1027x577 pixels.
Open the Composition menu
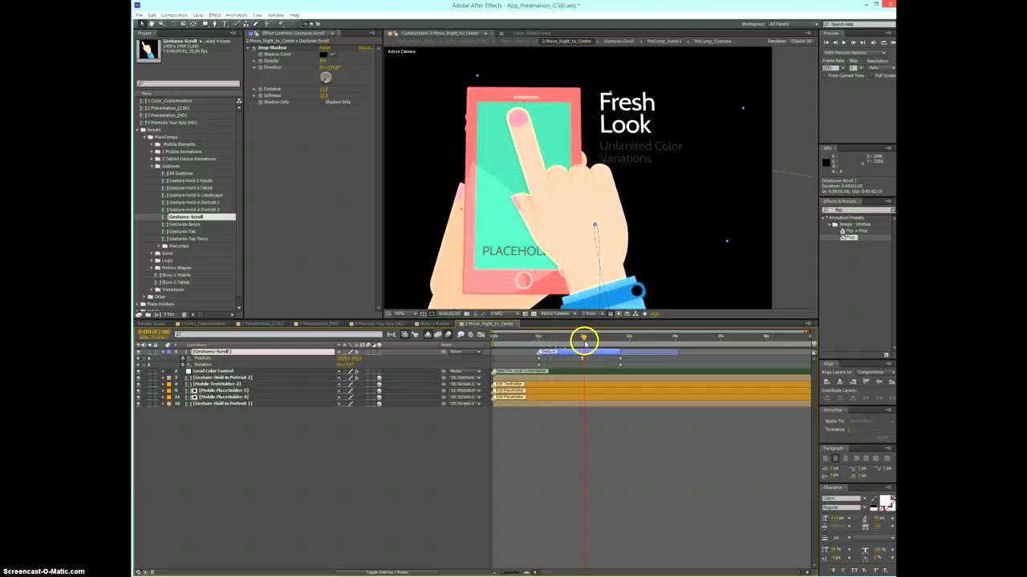click(174, 15)
